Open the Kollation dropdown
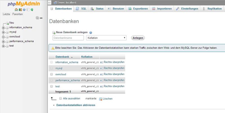Screen dimensions: 225x113 point(106,38)
